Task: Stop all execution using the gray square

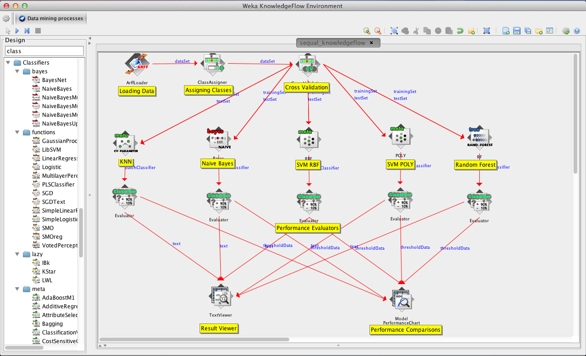Action: [x=38, y=31]
